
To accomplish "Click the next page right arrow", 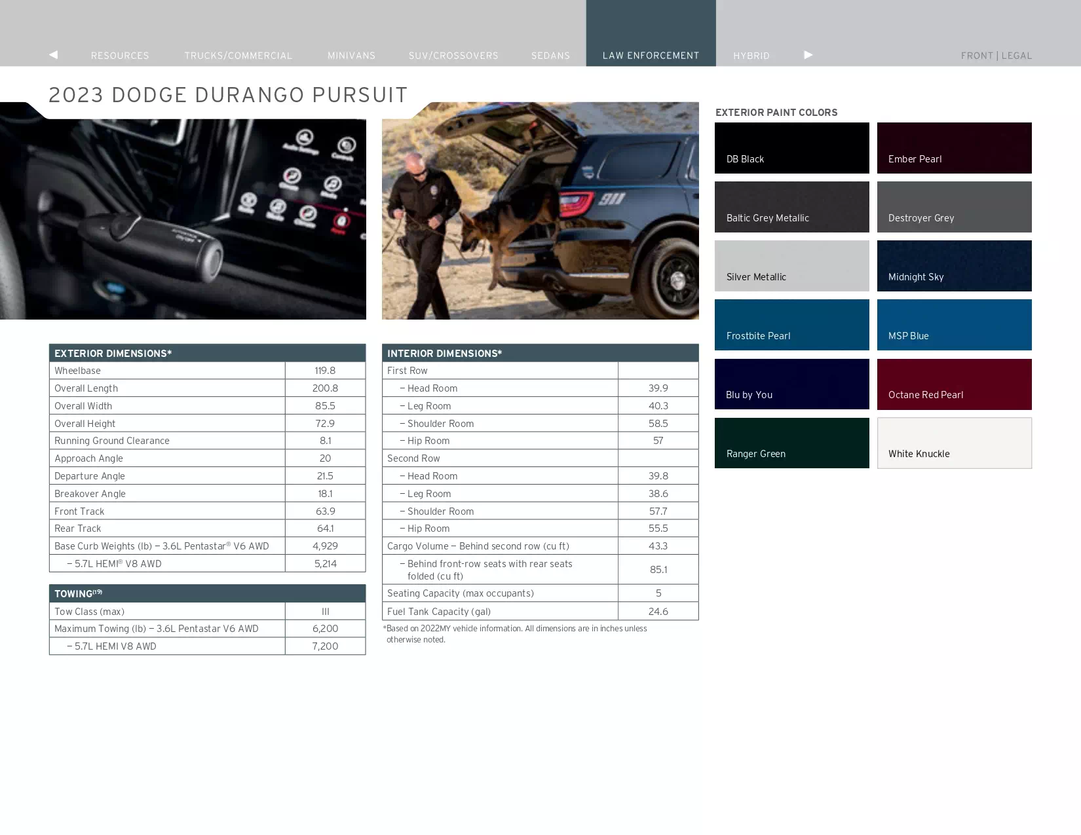I will 808,55.
